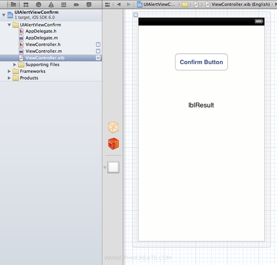Go forward with the right arrow

[128, 5]
